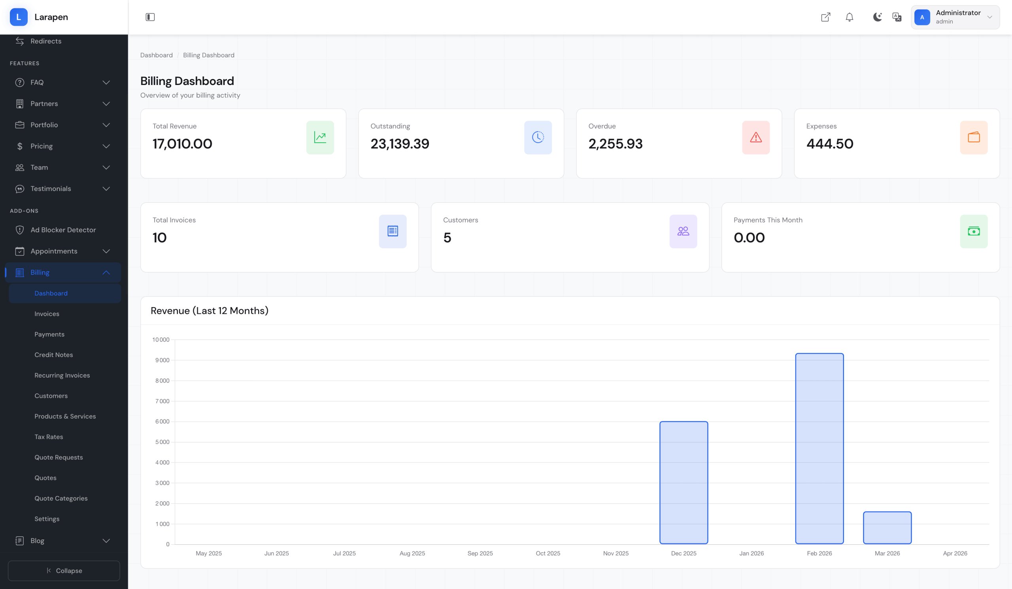Viewport: 1012px width, 589px height.
Task: Open the external site link icon
Action: (825, 17)
